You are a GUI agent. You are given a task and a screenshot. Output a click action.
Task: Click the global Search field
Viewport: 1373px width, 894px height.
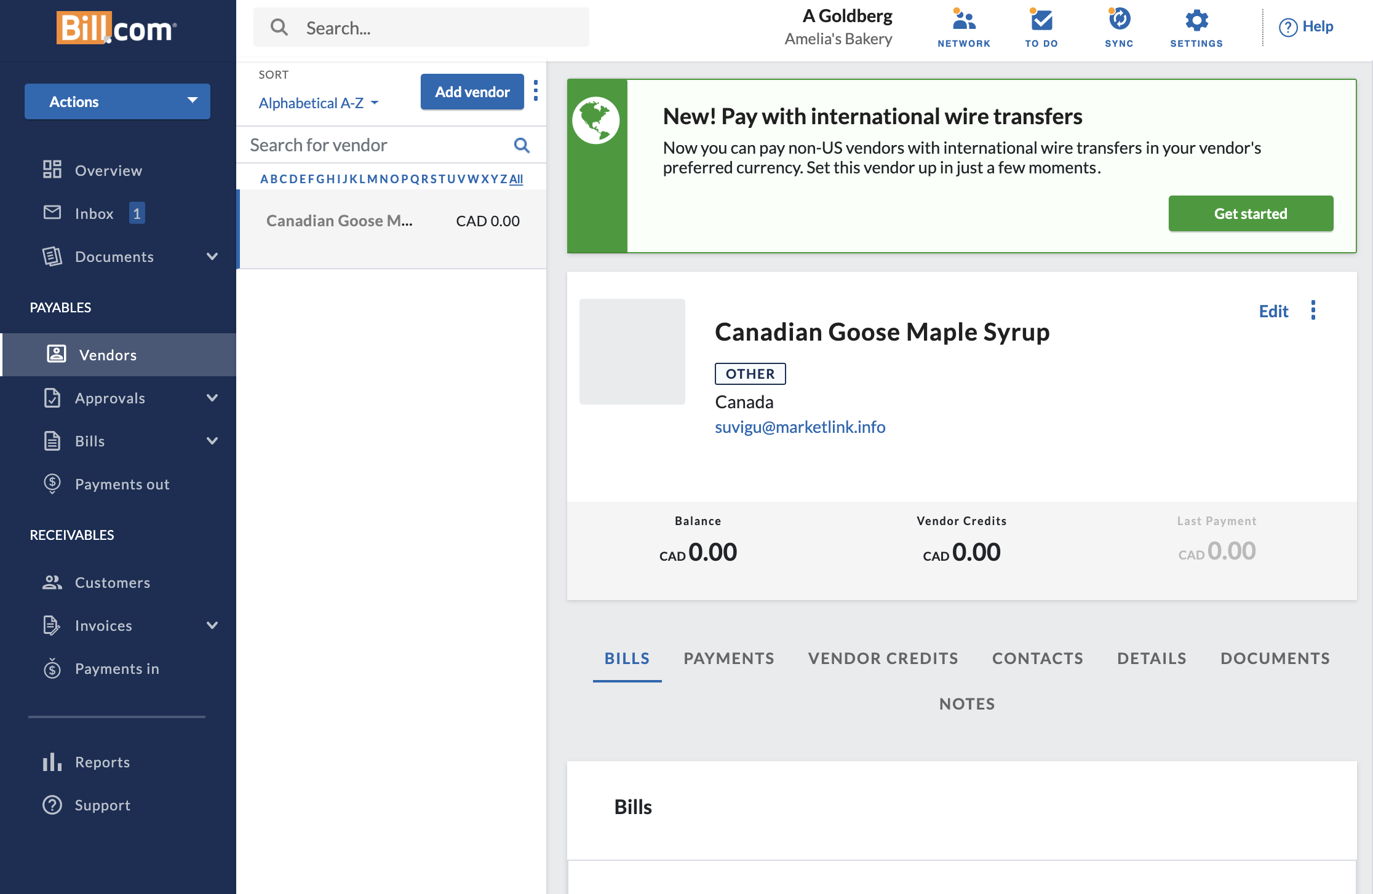click(421, 27)
